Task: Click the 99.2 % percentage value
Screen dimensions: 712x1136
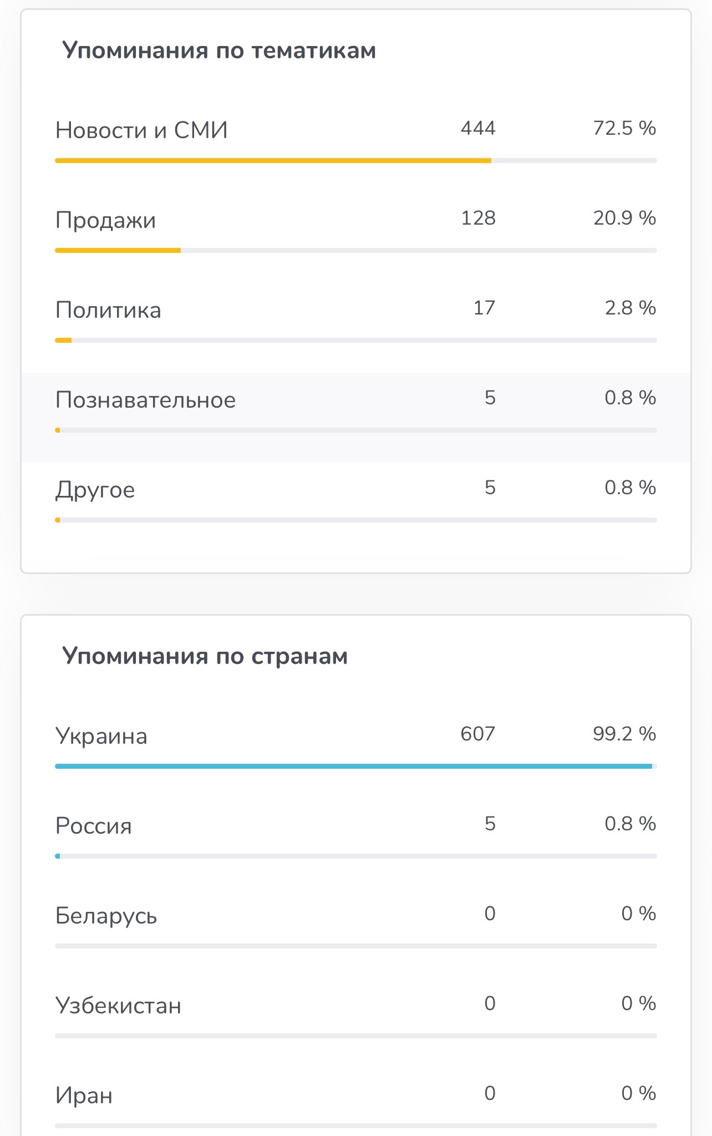Action: point(624,734)
